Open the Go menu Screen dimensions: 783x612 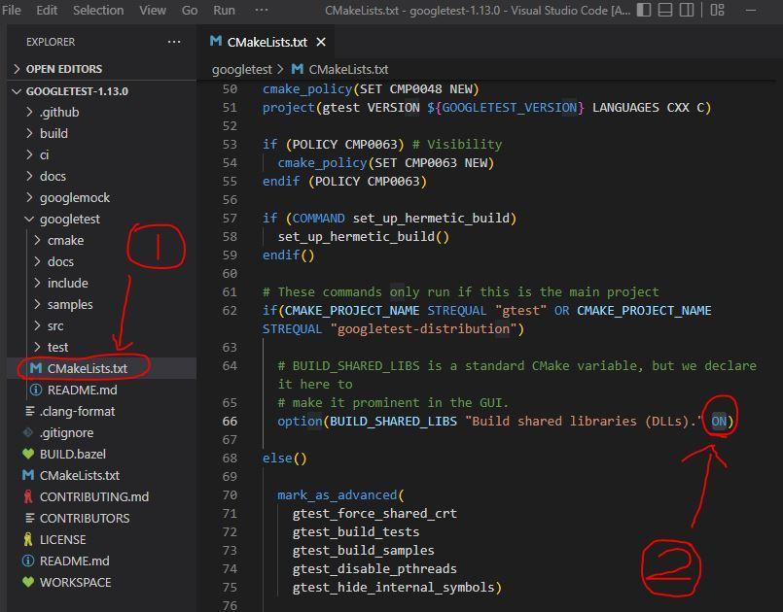[190, 10]
